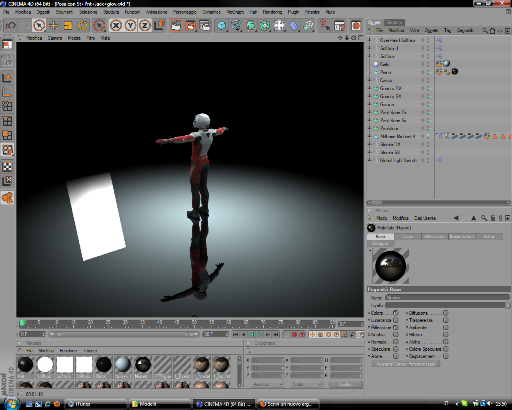Enable the Trasparenza channel checkbox

tap(446, 320)
